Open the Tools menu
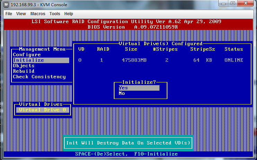This screenshot has width=257, height=160. coord(55,14)
